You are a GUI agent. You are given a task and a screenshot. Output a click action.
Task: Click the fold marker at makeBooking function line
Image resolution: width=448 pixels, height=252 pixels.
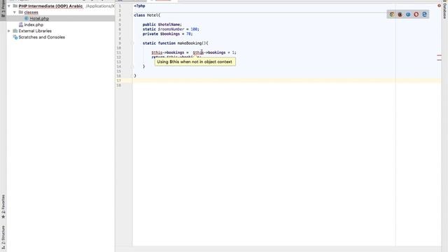132,43
